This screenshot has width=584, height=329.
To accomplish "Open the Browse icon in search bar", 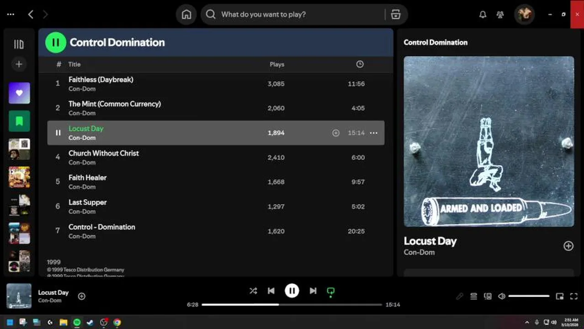I will tap(396, 15).
